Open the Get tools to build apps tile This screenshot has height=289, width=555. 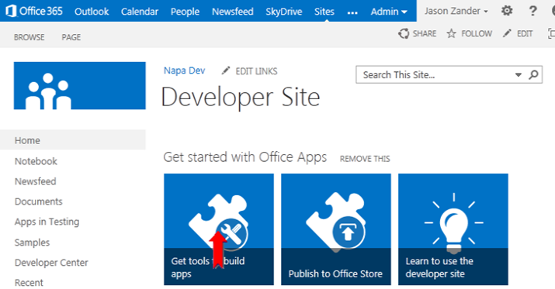(x=219, y=229)
